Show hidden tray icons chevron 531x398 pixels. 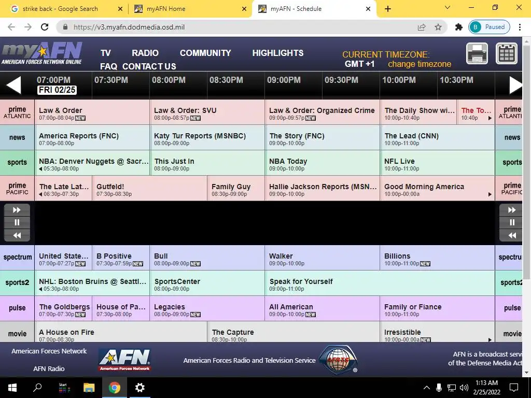427,388
